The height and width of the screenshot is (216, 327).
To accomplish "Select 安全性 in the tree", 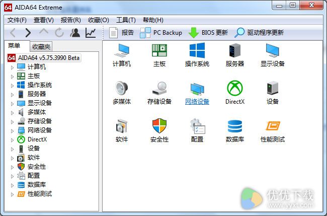I will [x=37, y=167].
